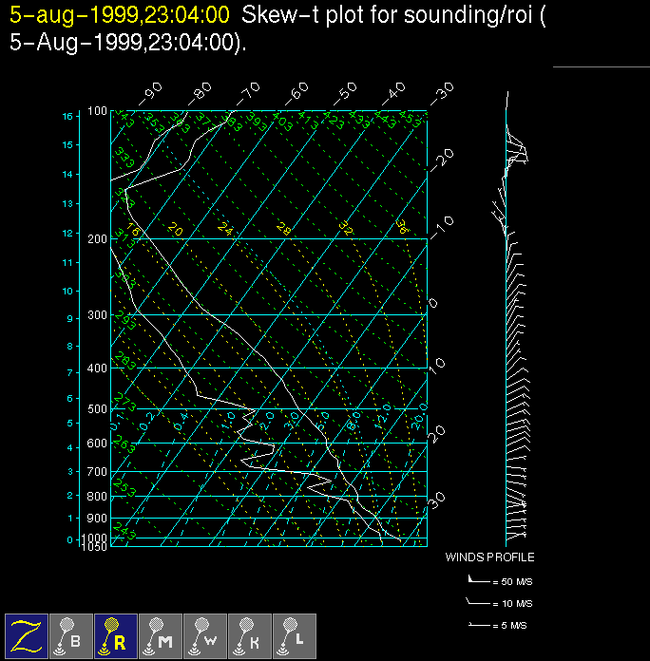Click the WINDS PROFILE legend label

coord(490,557)
